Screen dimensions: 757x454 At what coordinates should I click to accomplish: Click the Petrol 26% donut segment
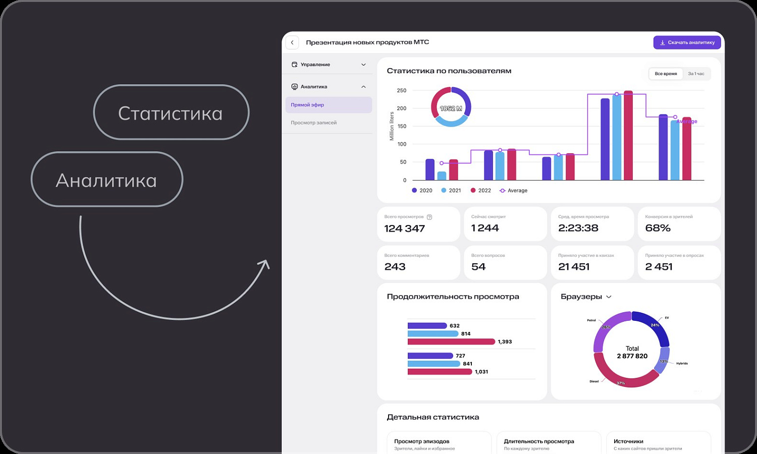[607, 328]
